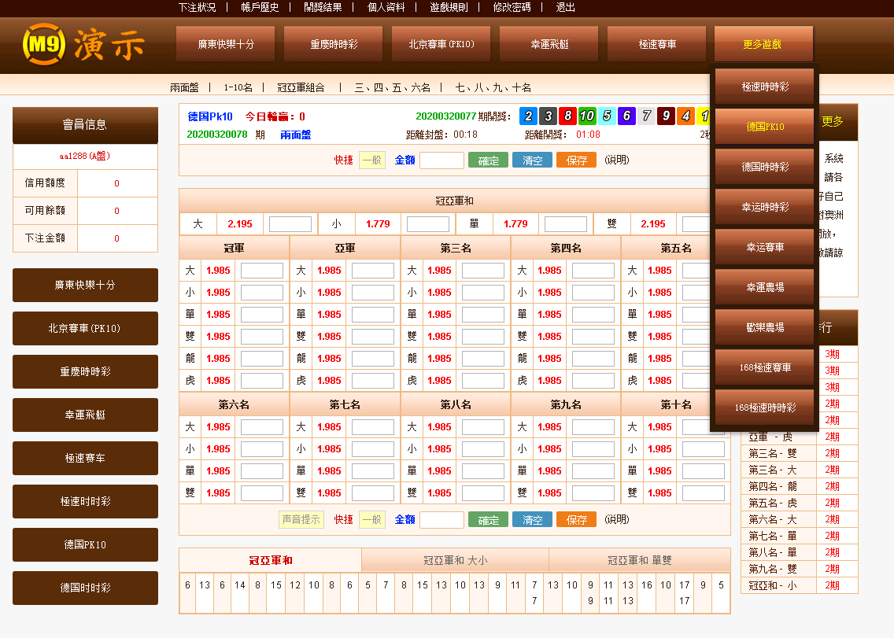Select 德国時時彩 from the games dropdown
Viewport: 894px width, 638px height.
pos(763,166)
